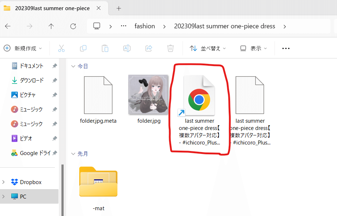Unpin ビデオ using its pin icon
Image resolution: width=337 pixels, height=216 pixels.
pyautogui.click(x=55, y=138)
